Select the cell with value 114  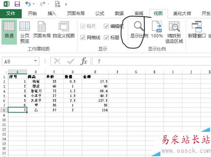point(95,110)
